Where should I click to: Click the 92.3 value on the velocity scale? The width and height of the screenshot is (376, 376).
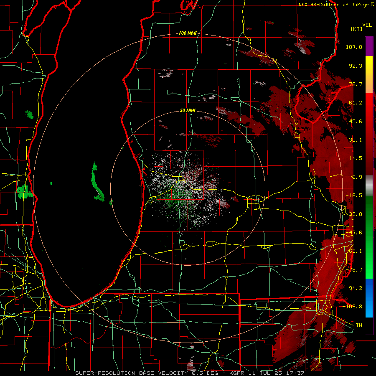coord(356,66)
